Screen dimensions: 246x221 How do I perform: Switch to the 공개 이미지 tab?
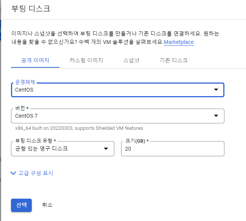coord(35,61)
